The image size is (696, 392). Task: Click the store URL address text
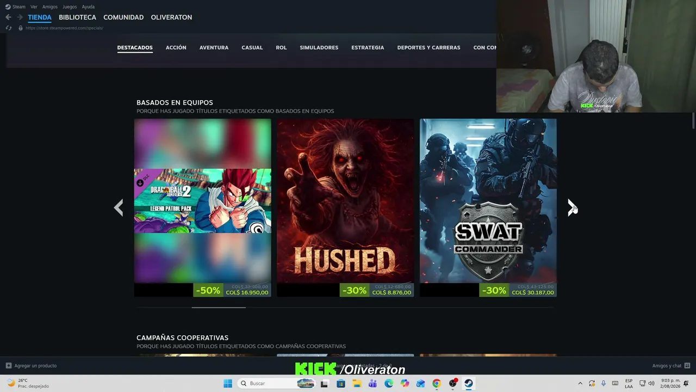64,28
